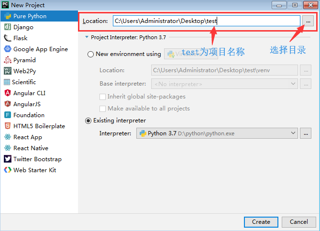Click the PyCharm logo in title bar
This screenshot has height=231, width=320.
(x=5, y=5)
